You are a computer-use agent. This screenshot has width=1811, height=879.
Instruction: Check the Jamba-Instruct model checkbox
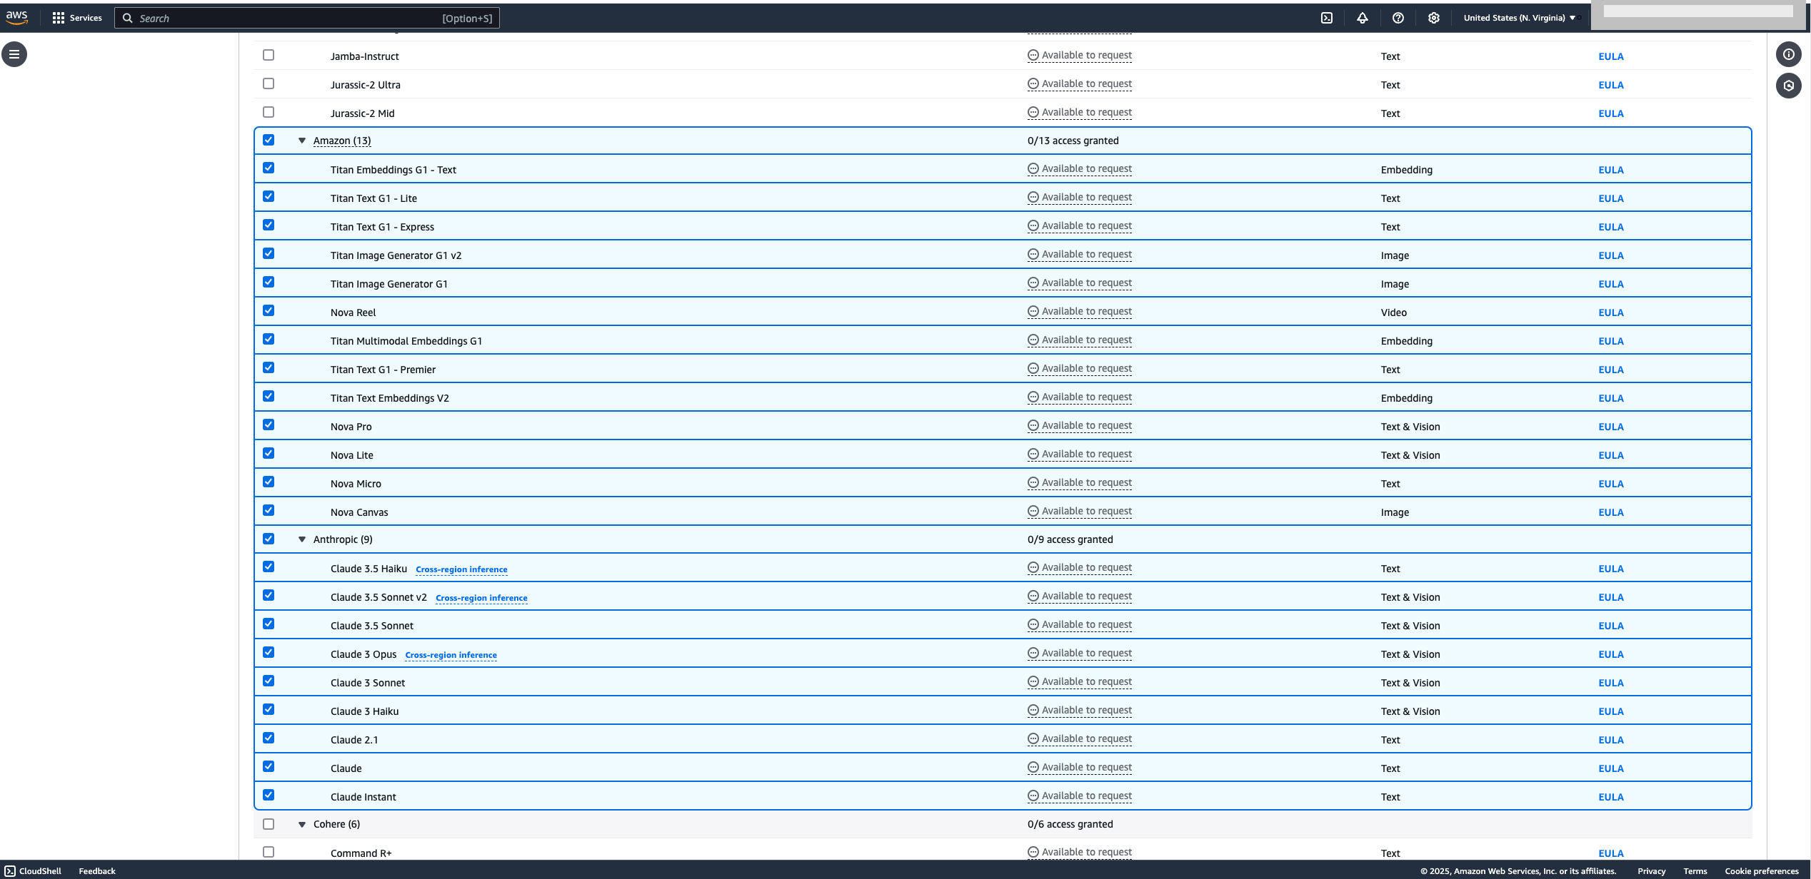point(269,55)
